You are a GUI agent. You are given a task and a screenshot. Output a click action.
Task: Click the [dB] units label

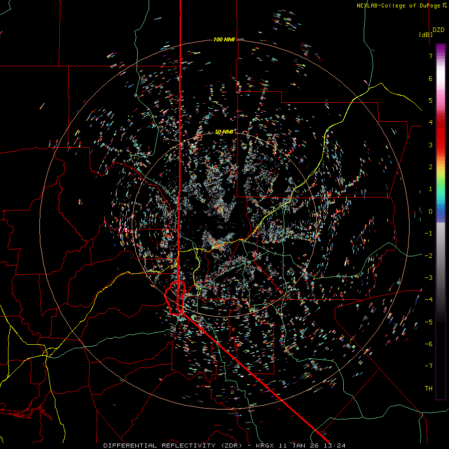point(426,34)
